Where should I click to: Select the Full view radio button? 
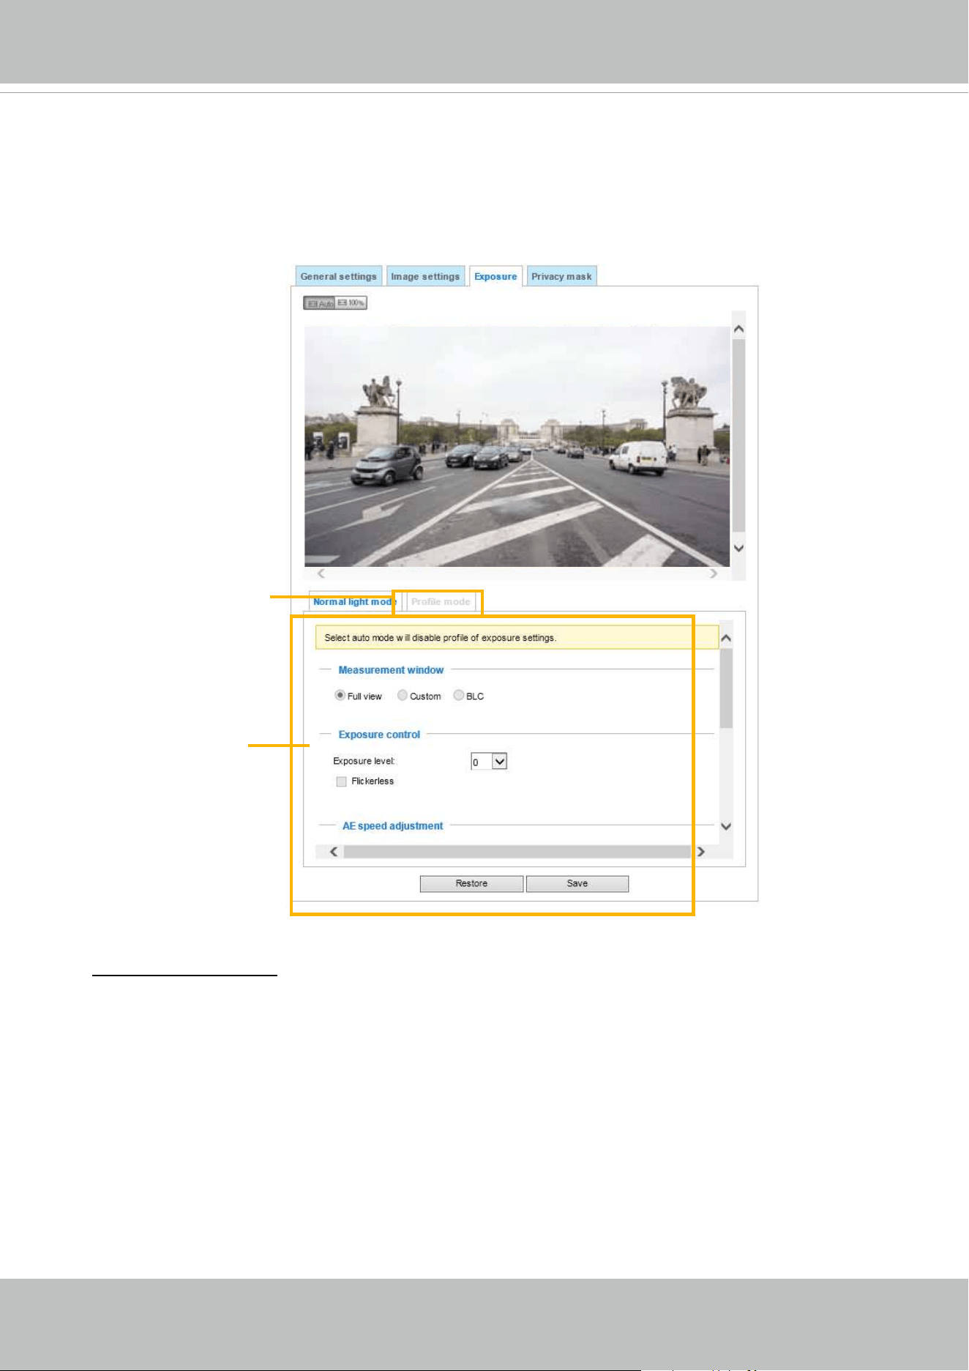[x=340, y=695]
